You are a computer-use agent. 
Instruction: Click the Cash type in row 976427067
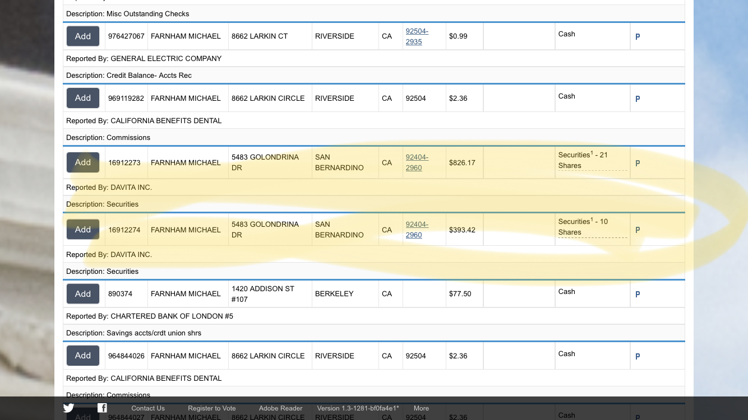click(x=566, y=34)
